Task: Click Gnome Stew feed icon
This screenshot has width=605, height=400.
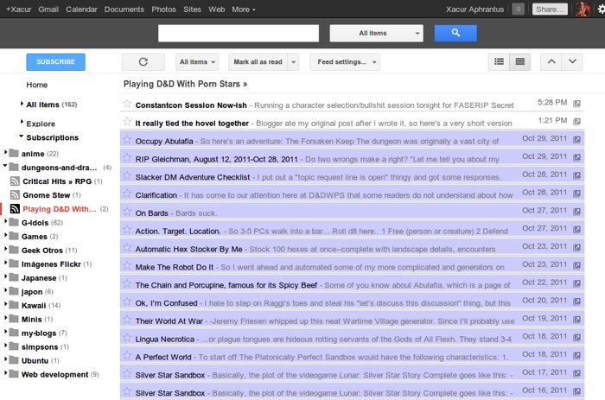Action: pos(15,195)
